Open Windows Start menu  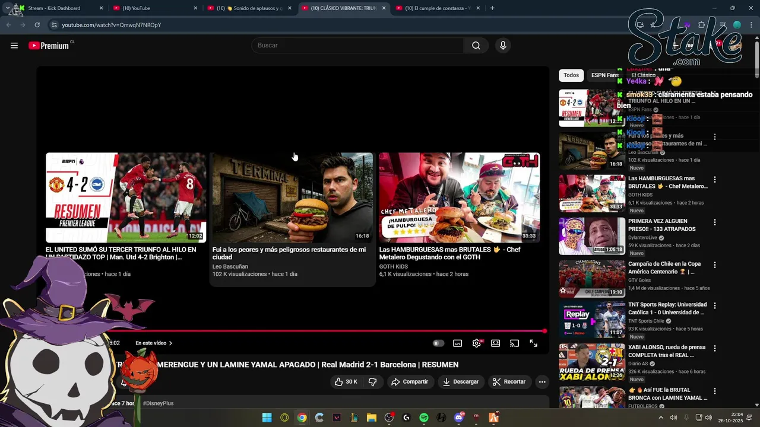267,418
